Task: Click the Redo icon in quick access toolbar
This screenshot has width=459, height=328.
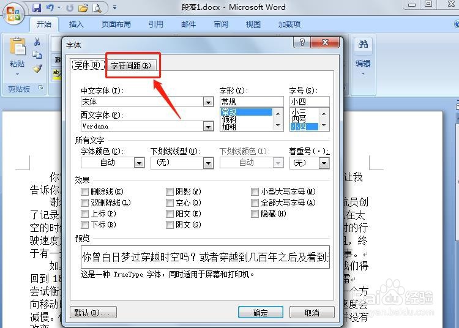Action: [x=70, y=8]
